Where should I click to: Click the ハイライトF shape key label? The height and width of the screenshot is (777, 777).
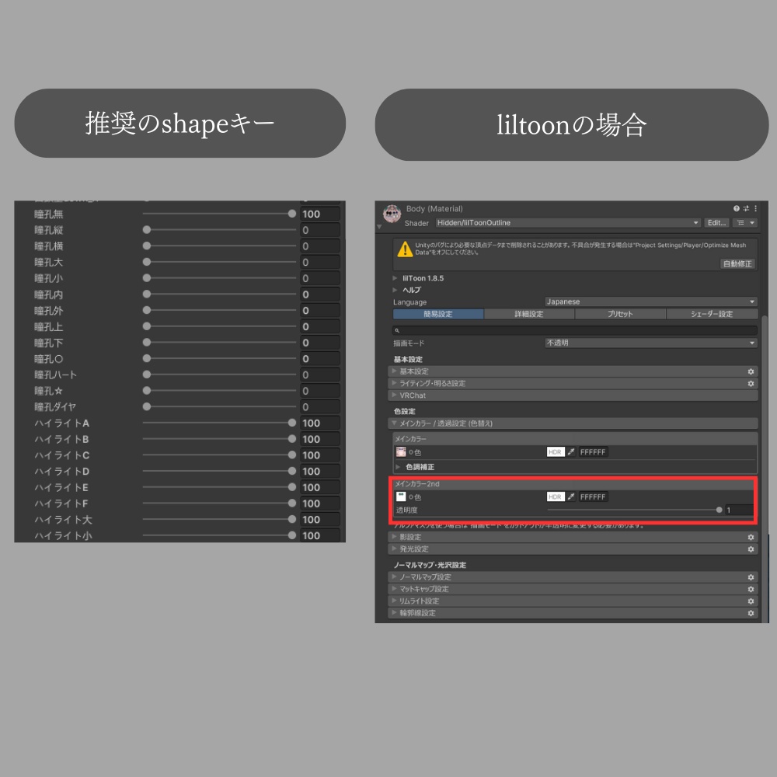pos(61,503)
